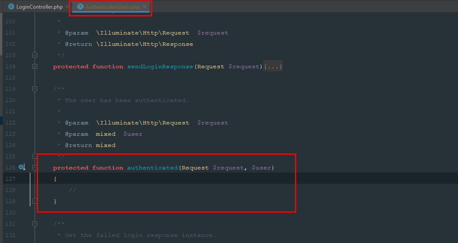This screenshot has width=458, height=243.
Task: Close the AuthenticatesUsers.php tab
Action: point(144,6)
